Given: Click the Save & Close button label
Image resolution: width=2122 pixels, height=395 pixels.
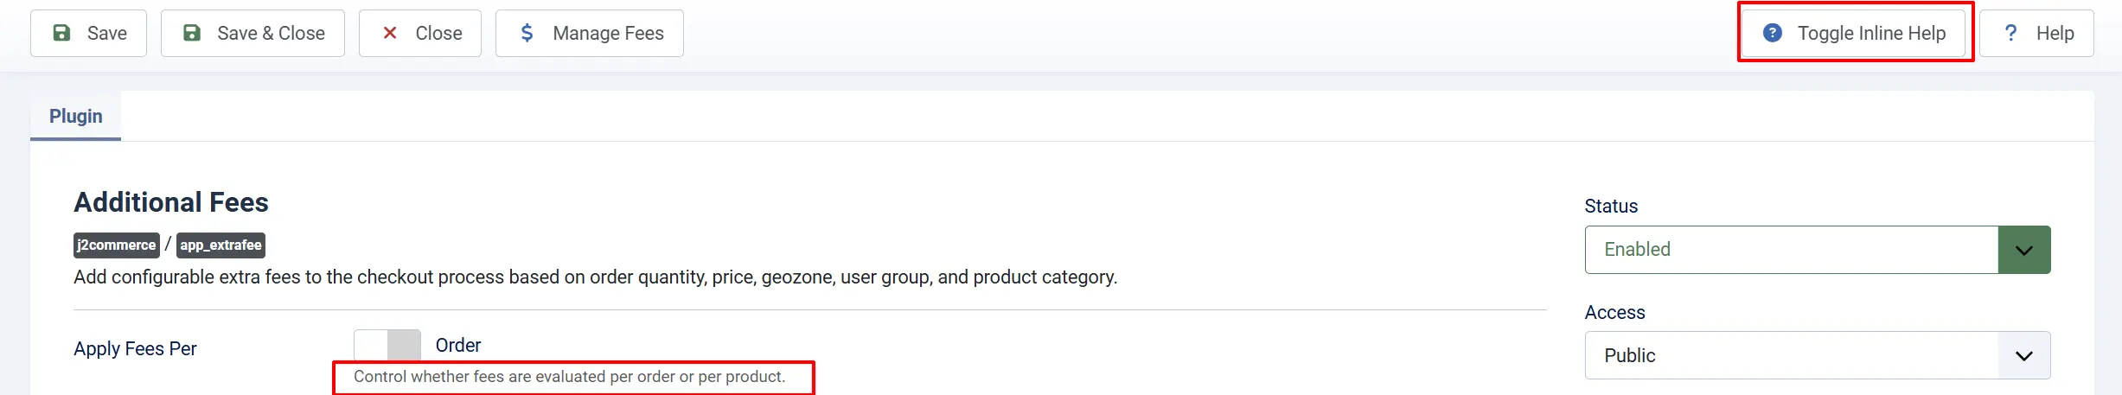Looking at the screenshot, I should 271,33.
